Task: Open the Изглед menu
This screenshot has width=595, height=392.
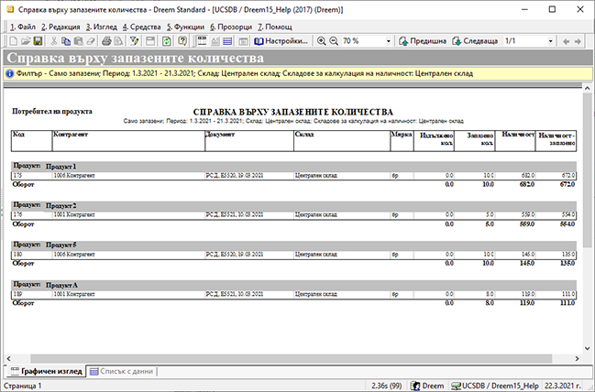Action: point(102,27)
